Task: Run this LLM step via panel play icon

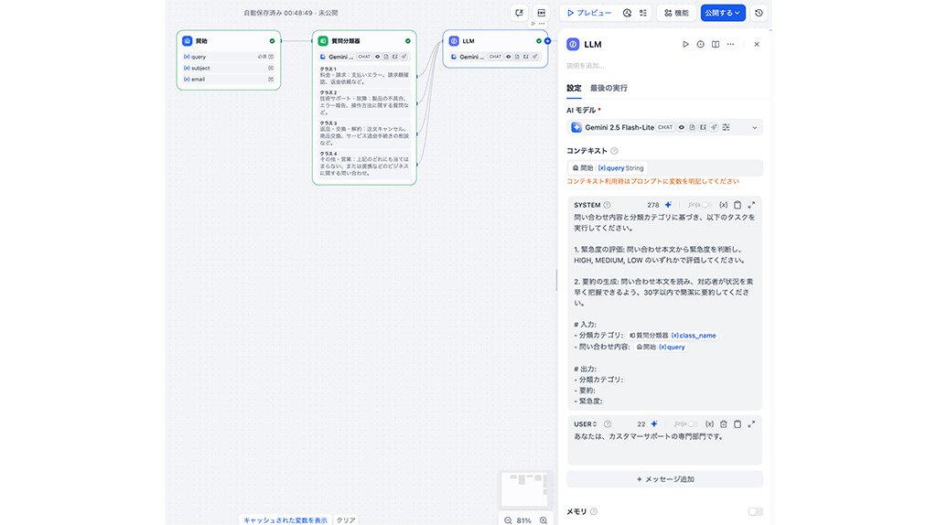Action: click(685, 44)
